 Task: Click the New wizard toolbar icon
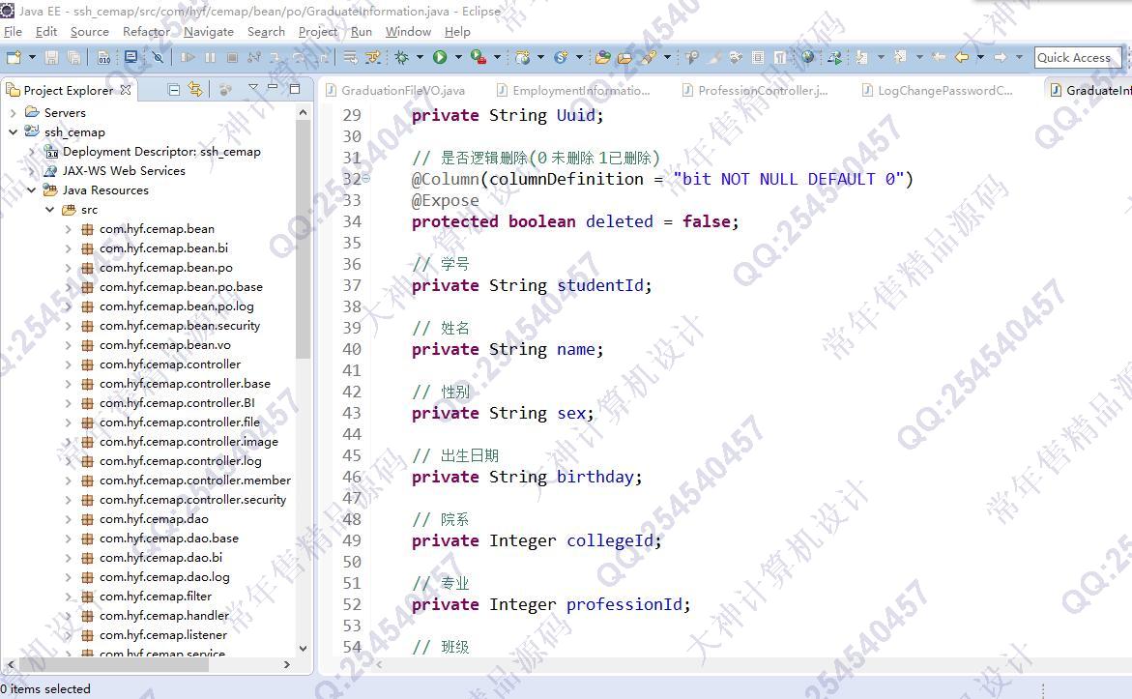[x=13, y=57]
